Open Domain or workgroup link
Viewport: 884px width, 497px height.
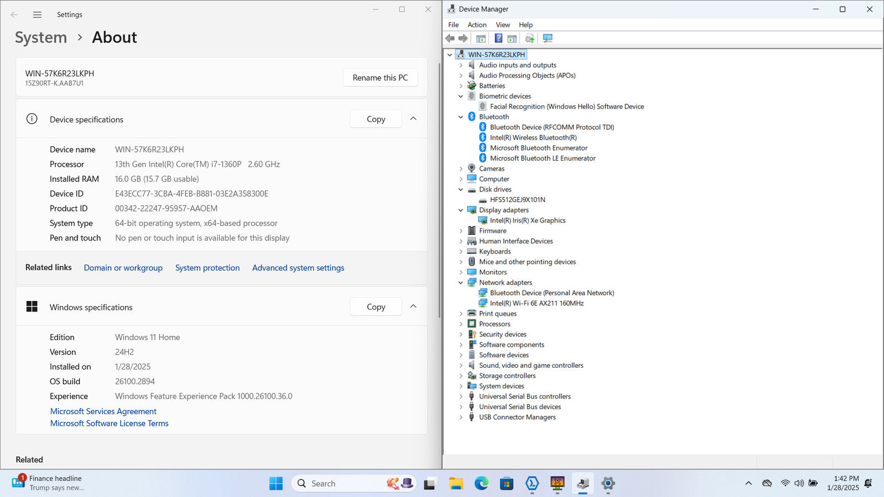123,268
